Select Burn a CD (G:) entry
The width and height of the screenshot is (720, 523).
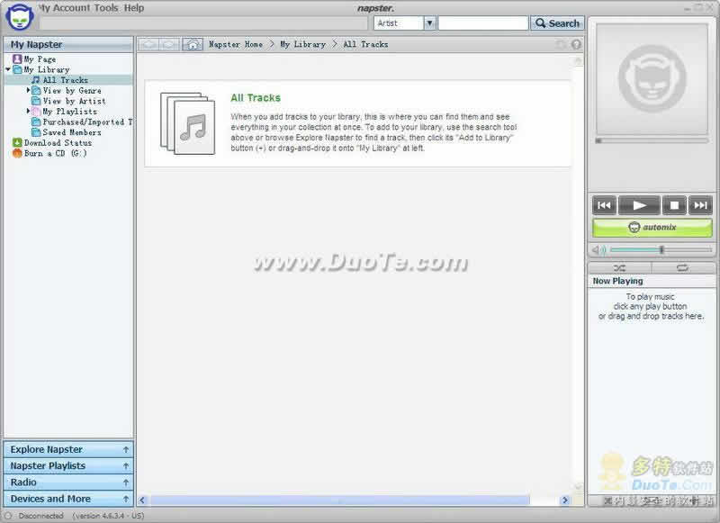pos(55,153)
